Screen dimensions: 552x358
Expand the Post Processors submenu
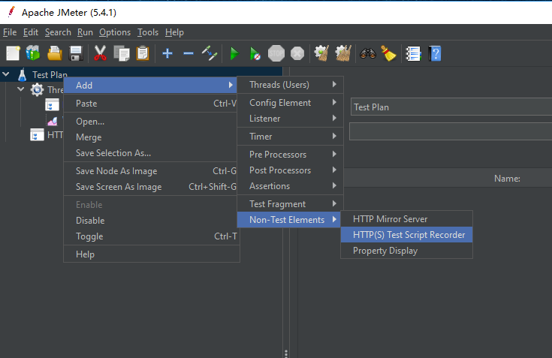pyautogui.click(x=290, y=170)
